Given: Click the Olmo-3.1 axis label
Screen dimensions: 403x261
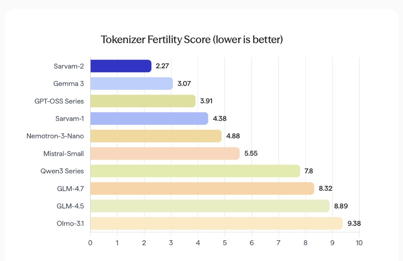Looking at the screenshot, I should 71,224.
